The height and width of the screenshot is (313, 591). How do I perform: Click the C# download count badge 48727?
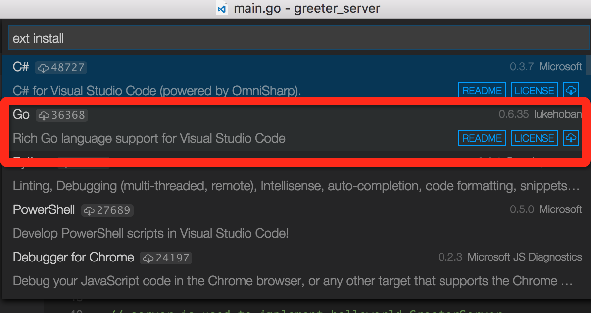(x=61, y=68)
